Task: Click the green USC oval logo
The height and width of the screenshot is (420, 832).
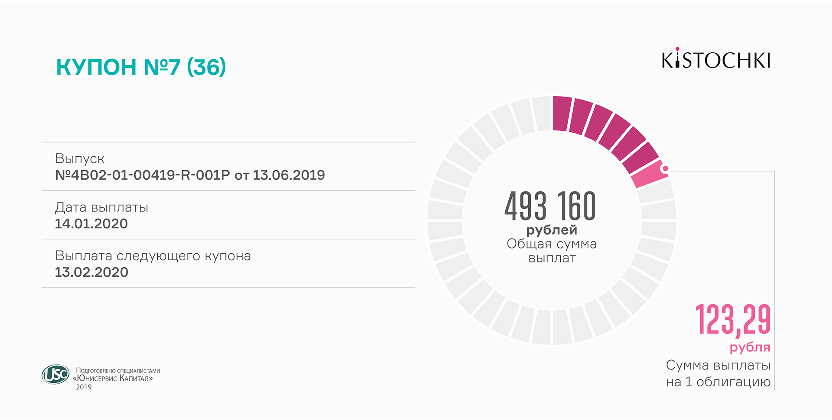Action: pyautogui.click(x=55, y=374)
